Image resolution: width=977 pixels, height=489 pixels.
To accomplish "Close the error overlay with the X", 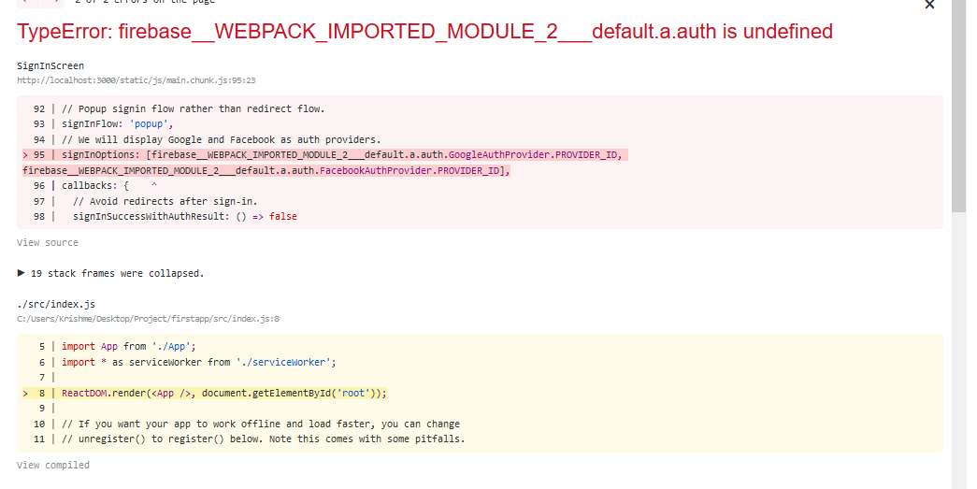I will (x=929, y=5).
